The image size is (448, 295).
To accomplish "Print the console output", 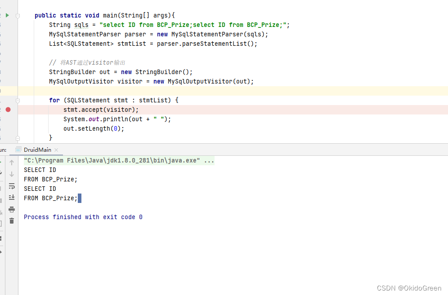I will point(12,209).
